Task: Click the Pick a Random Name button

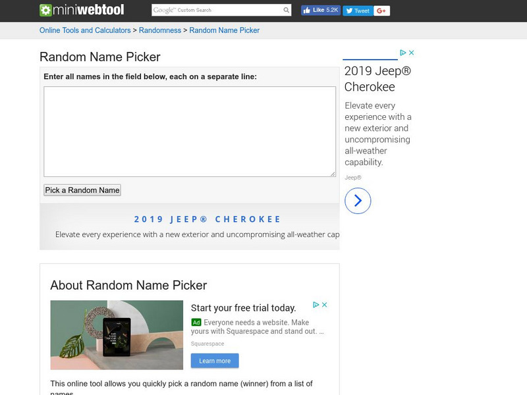Action: point(82,190)
